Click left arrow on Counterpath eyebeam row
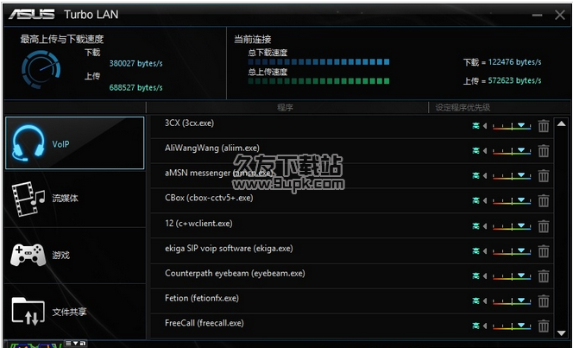Viewport: 573px width, 348px height. 485,275
